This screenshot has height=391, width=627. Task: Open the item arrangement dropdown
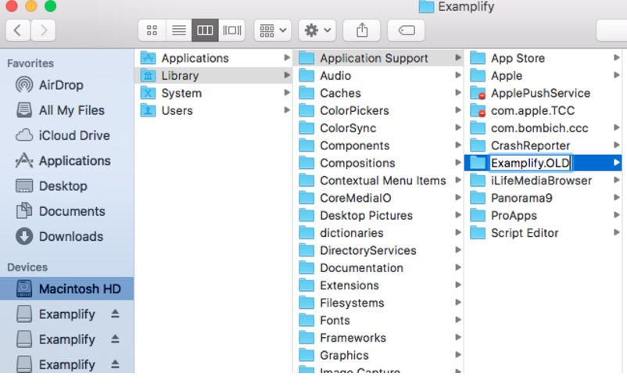coord(273,30)
